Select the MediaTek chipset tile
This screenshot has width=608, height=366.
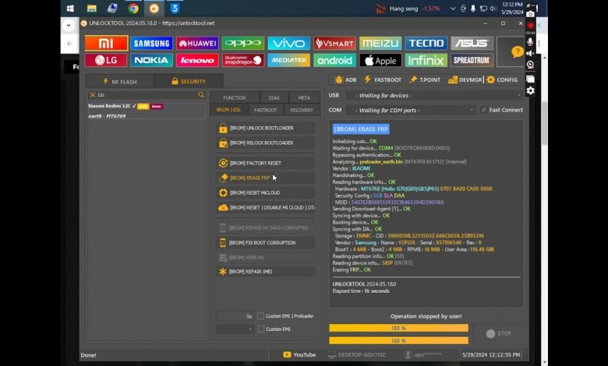coord(288,60)
